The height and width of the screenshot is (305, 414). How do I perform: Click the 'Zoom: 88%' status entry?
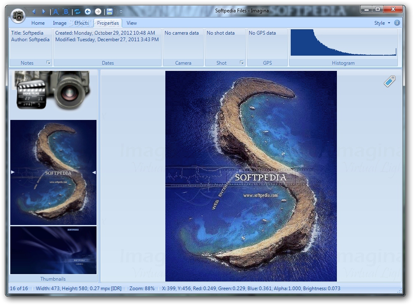(x=142, y=289)
